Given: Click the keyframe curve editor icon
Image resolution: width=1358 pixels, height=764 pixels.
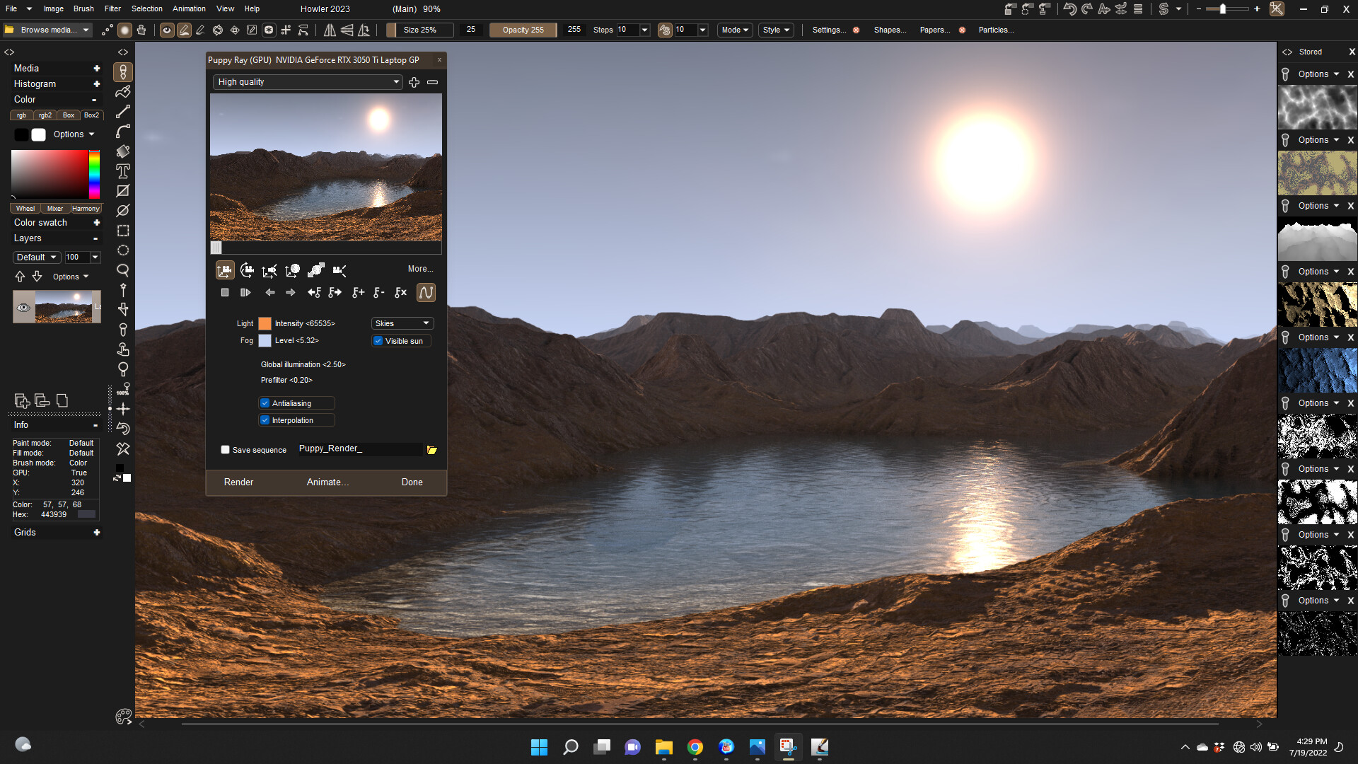Looking at the screenshot, I should tap(426, 292).
